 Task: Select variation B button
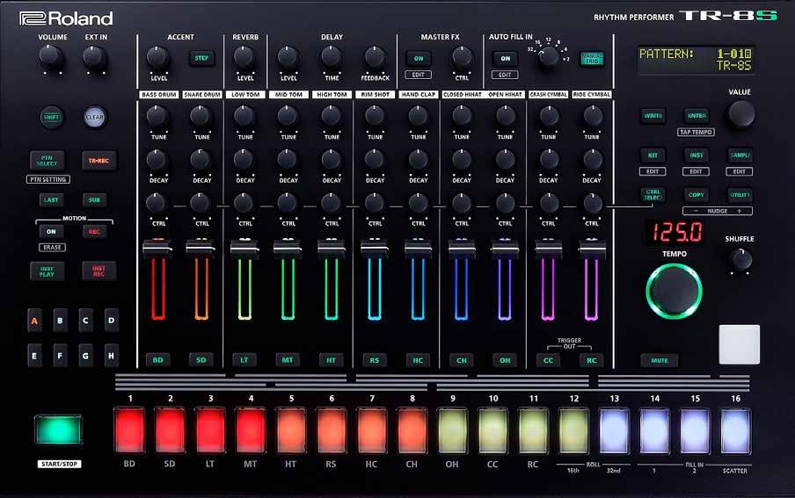click(x=60, y=321)
